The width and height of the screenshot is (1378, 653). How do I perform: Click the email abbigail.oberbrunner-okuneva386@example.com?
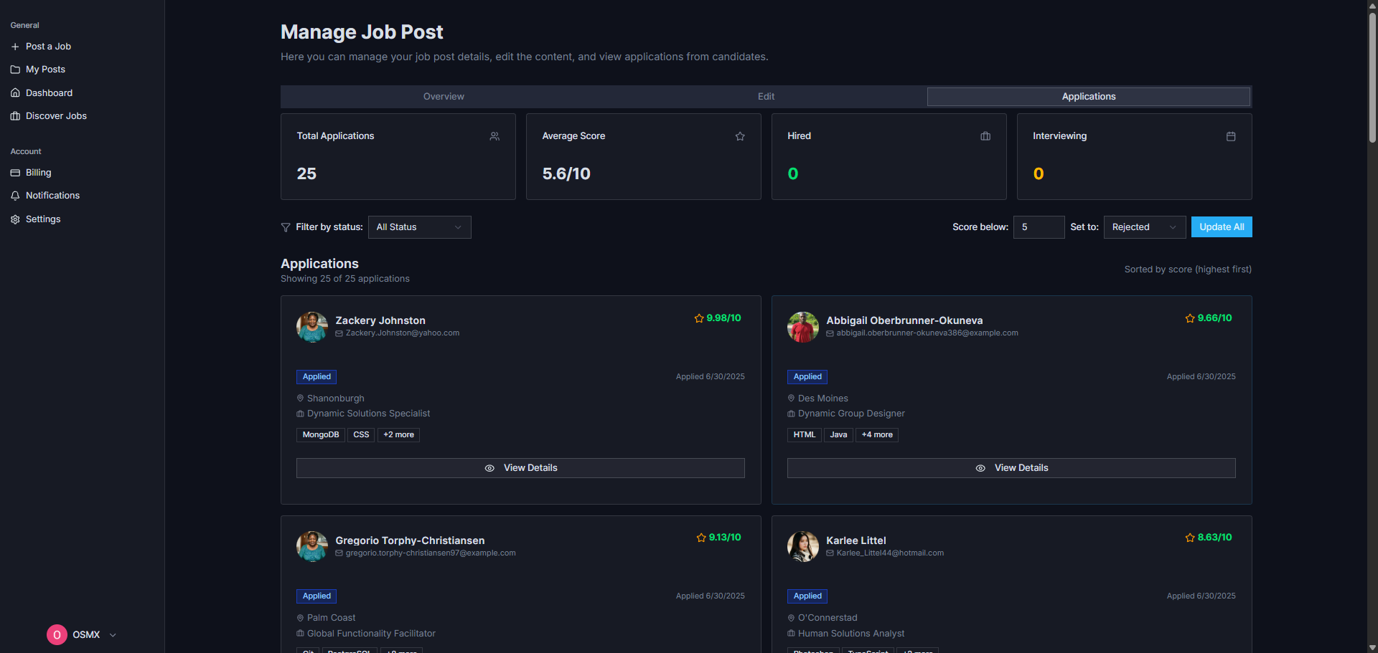tap(927, 333)
